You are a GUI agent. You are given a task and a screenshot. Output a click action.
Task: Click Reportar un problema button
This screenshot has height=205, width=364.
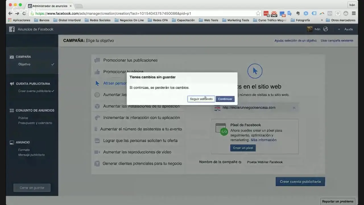pyautogui.click(x=338, y=201)
